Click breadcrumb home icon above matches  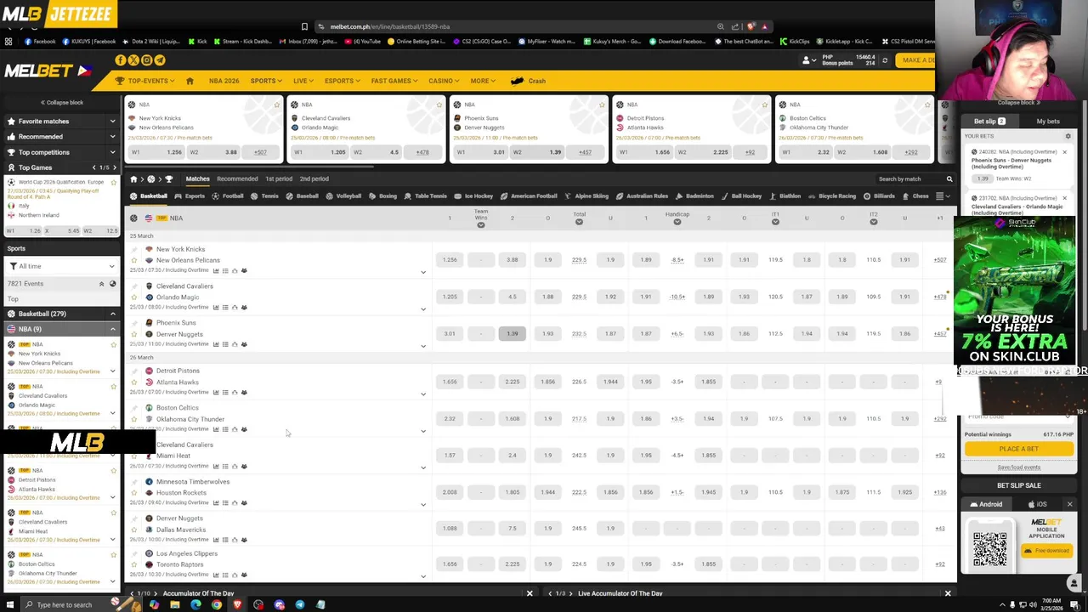pos(133,179)
